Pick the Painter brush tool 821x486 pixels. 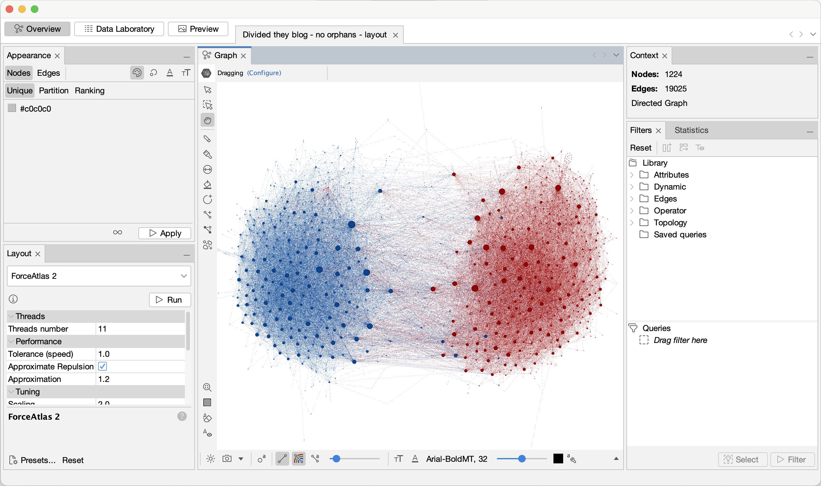point(208,154)
